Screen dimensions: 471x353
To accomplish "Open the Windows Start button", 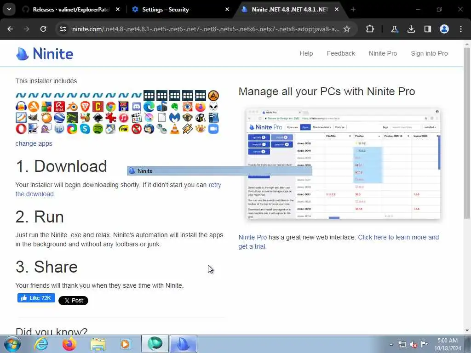I will pos(12,344).
